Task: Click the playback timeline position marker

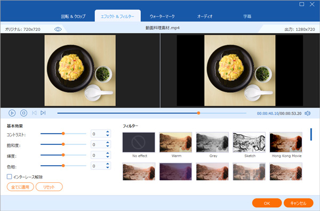Action: [198, 113]
